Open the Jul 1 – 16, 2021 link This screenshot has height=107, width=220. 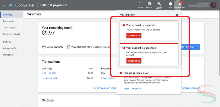pos(49,74)
